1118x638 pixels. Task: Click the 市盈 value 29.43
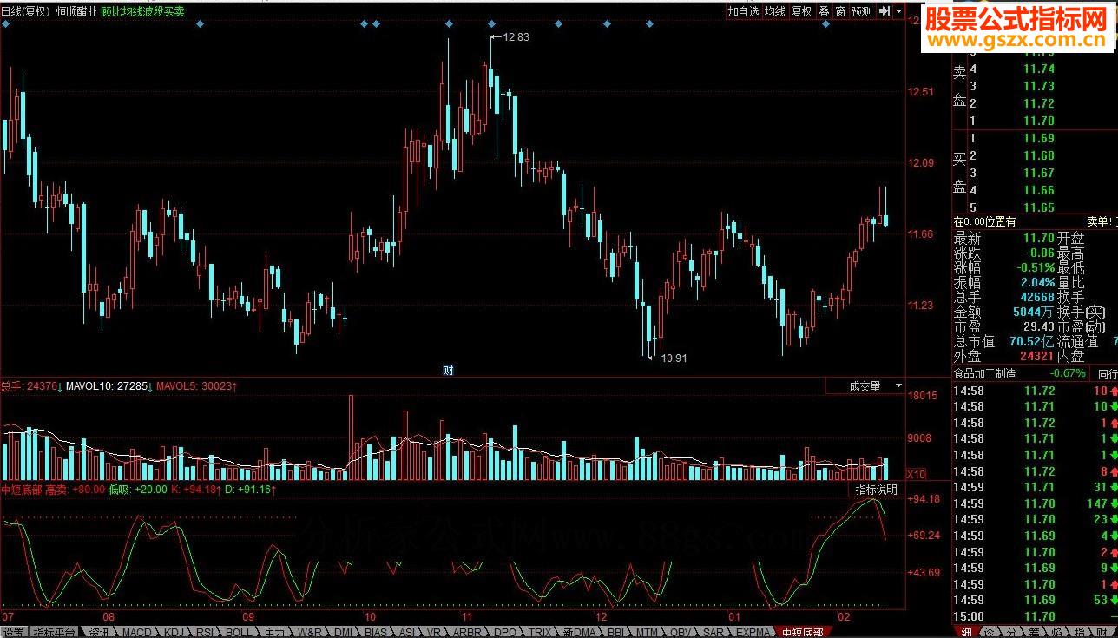[1038, 326]
